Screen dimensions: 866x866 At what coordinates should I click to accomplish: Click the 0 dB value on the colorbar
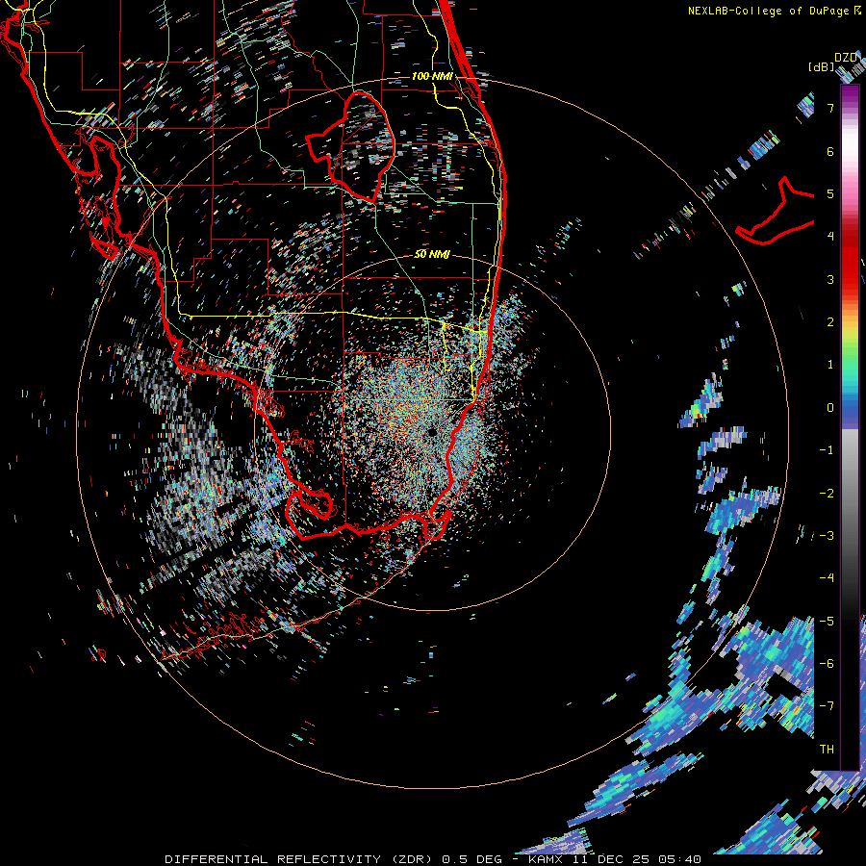coord(830,408)
